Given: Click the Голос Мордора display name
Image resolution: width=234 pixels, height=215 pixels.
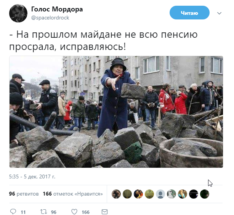Looking at the screenshot, I should [x=57, y=9].
